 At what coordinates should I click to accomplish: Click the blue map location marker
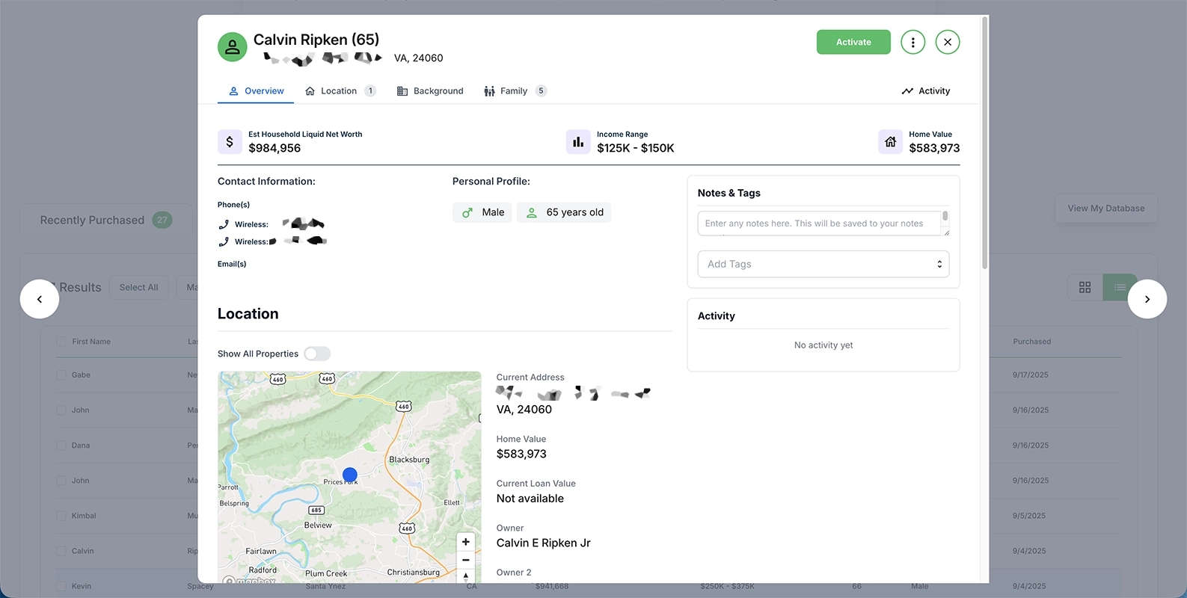click(x=349, y=475)
